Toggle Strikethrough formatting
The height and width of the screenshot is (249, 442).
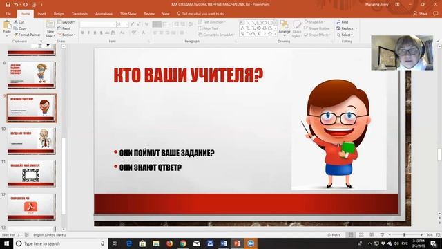pos(108,33)
